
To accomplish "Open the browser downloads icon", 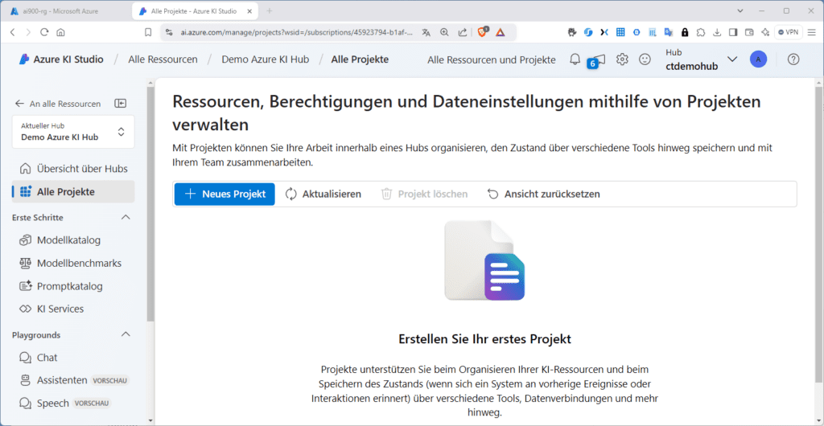I will (717, 32).
